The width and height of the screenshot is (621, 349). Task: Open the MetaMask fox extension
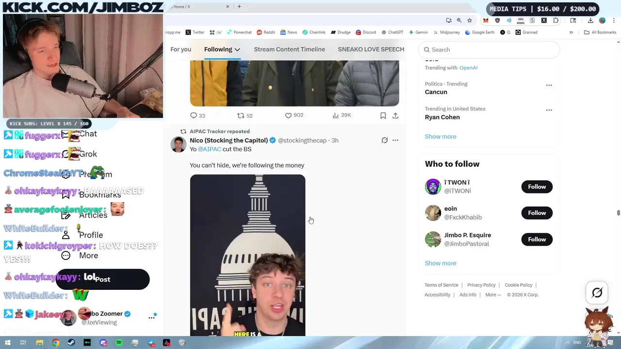tap(486, 20)
